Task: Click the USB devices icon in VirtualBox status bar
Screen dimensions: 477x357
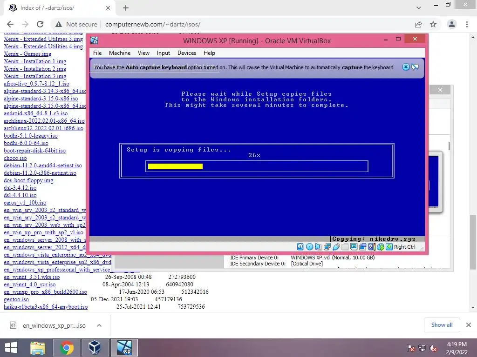Action: (336, 247)
